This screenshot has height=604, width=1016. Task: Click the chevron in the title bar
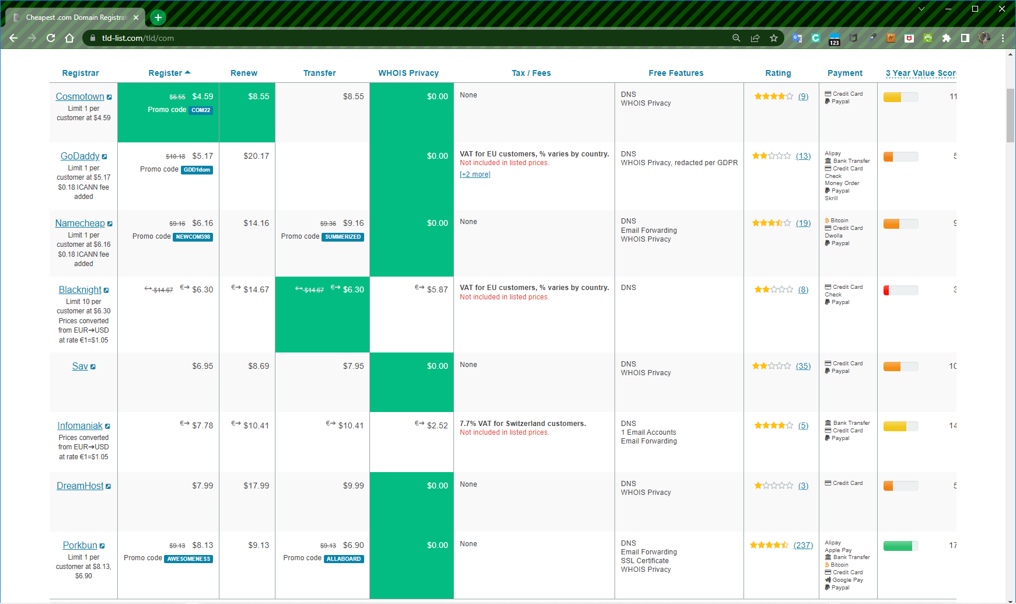(x=921, y=9)
